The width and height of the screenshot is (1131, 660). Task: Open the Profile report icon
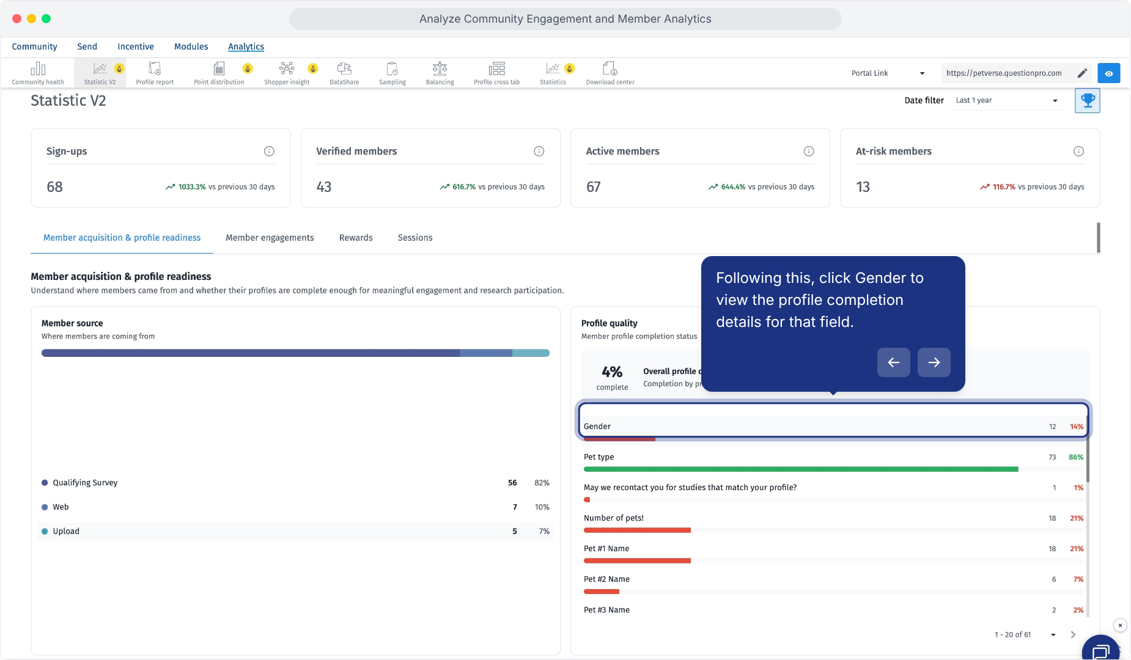click(x=155, y=73)
